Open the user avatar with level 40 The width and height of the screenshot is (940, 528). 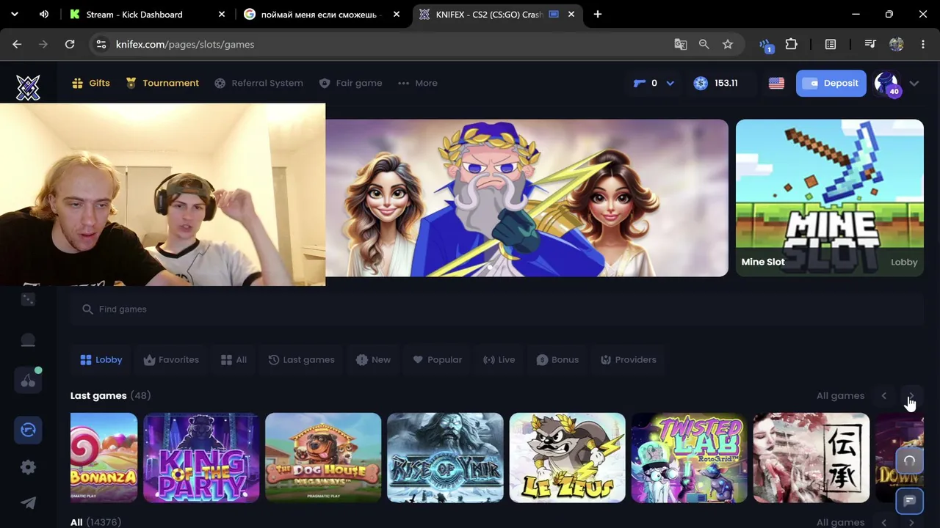(x=886, y=84)
